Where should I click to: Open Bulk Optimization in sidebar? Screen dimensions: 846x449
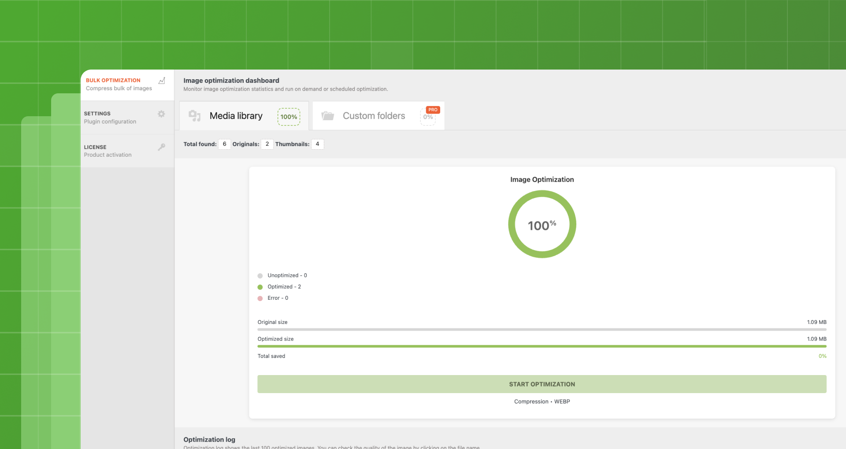[119, 85]
